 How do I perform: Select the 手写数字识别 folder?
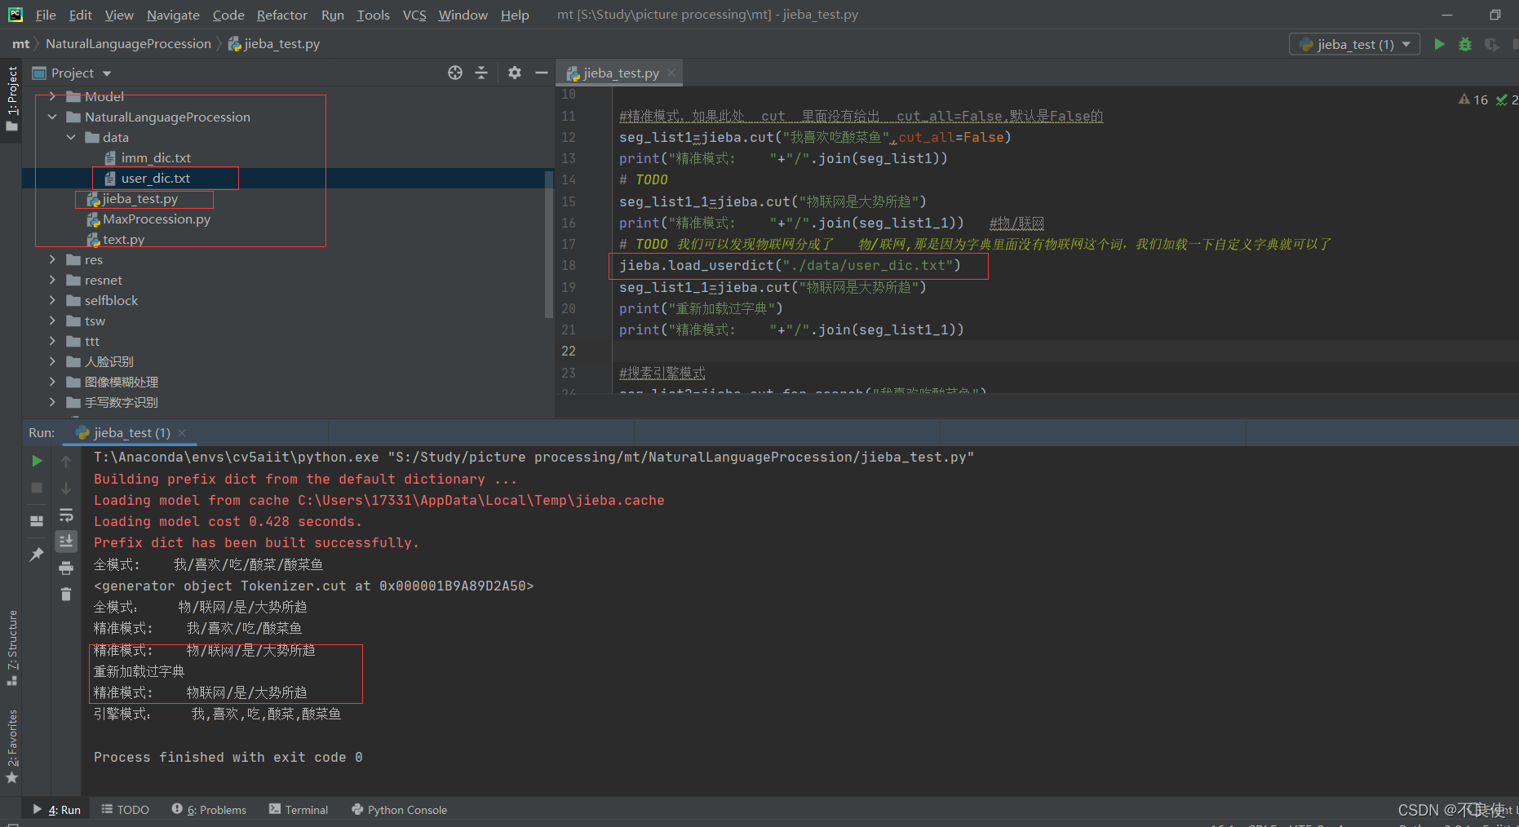coord(121,402)
